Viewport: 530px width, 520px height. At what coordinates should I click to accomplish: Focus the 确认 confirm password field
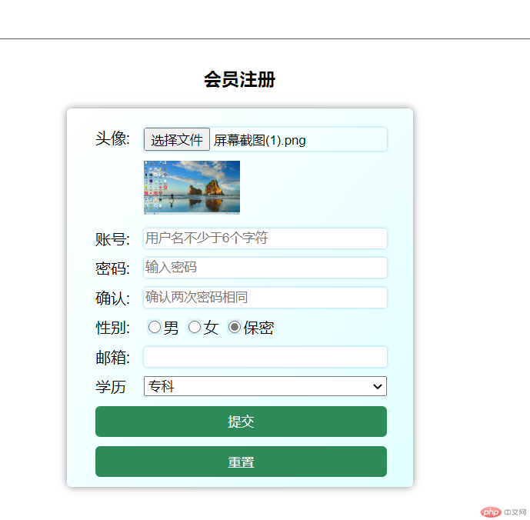tap(265, 298)
